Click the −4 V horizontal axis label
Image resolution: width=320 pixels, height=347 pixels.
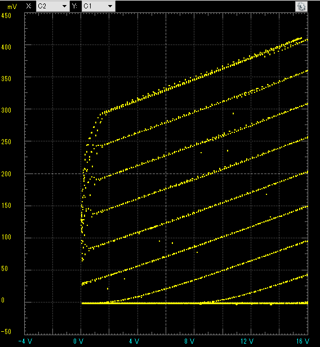(25, 341)
